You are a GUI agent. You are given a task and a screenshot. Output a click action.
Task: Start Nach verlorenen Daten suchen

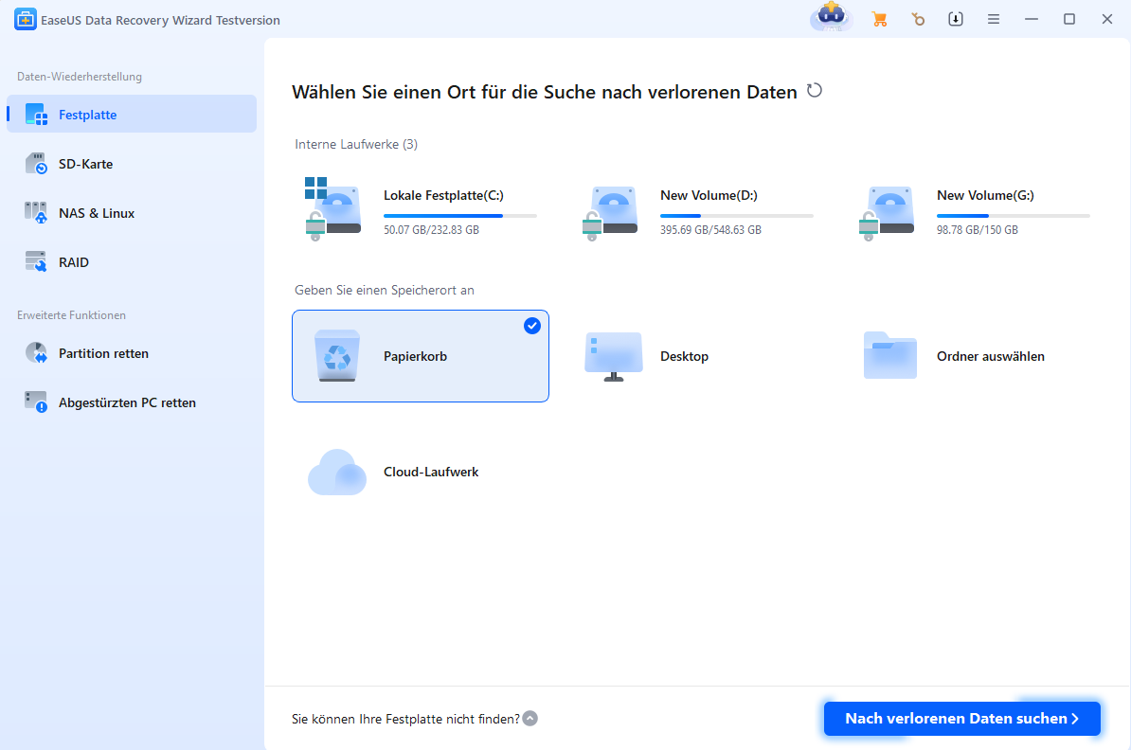click(962, 718)
